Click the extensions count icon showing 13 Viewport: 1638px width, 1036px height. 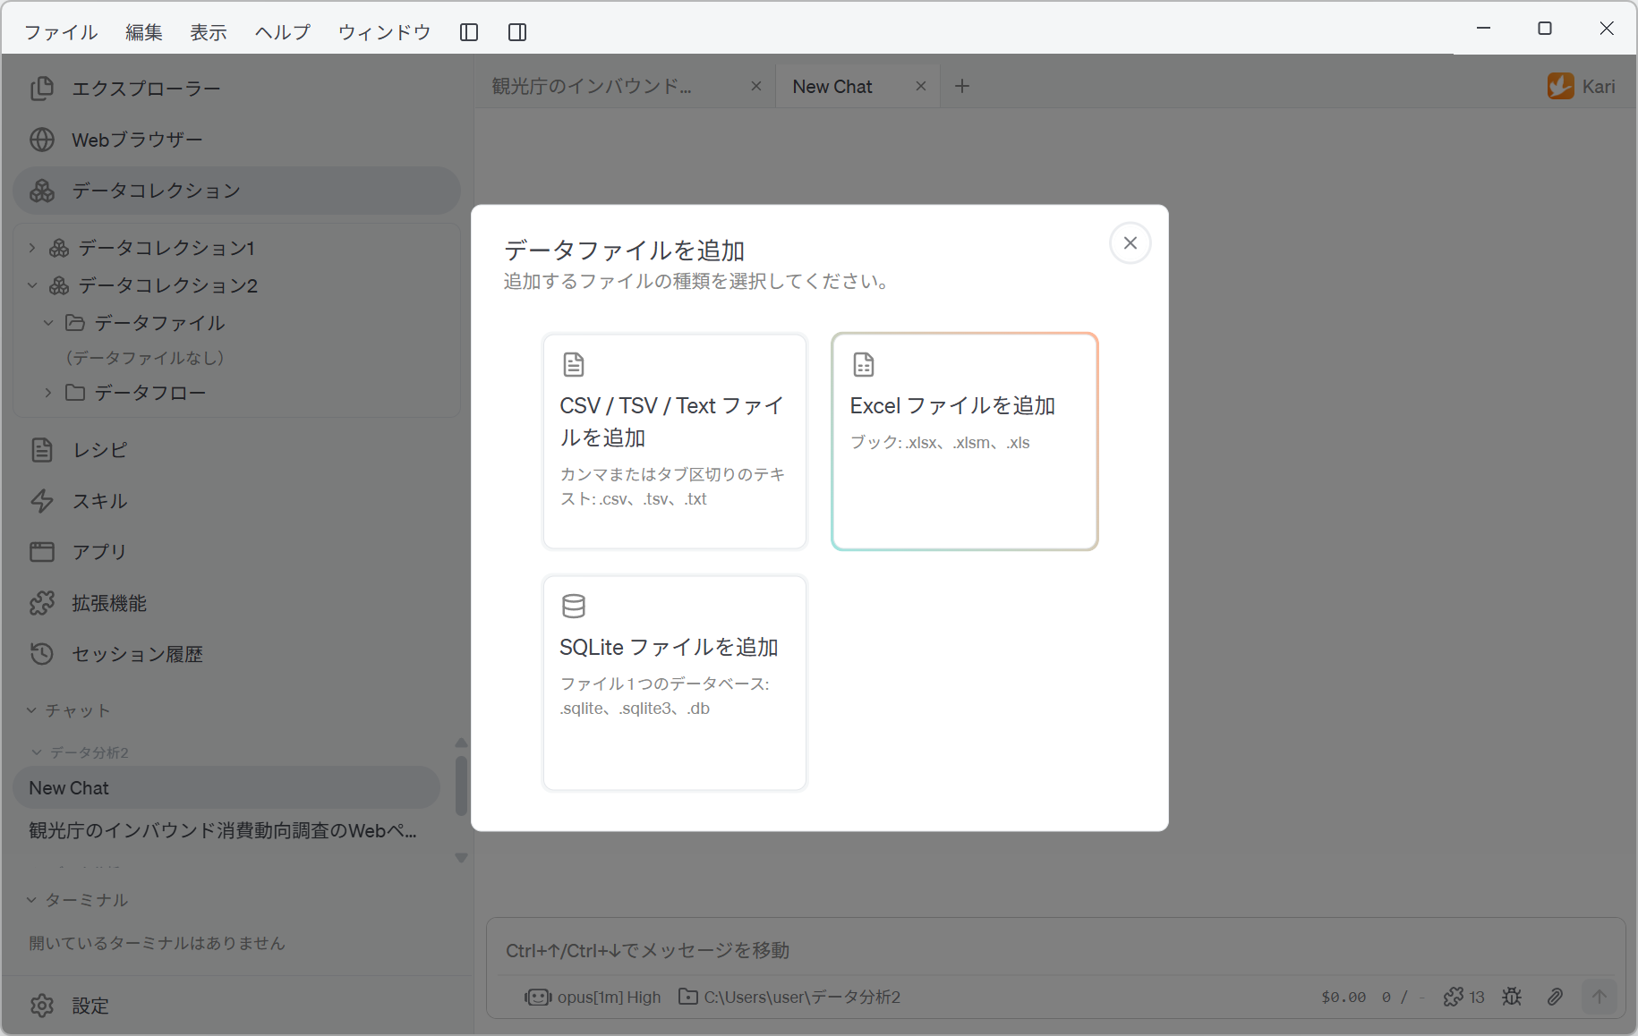click(x=1463, y=997)
